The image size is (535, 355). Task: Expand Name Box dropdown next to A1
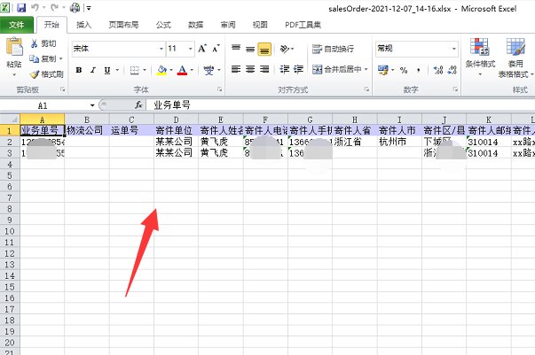[92, 105]
